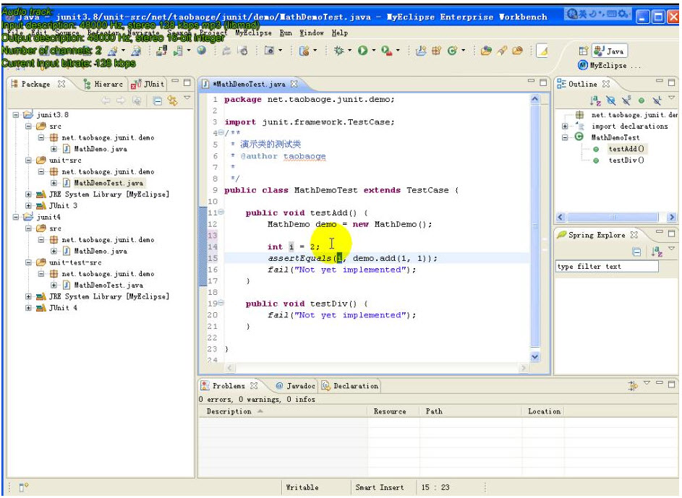
Task: Click the Outline horizontal scrollbar
Action: 611,217
